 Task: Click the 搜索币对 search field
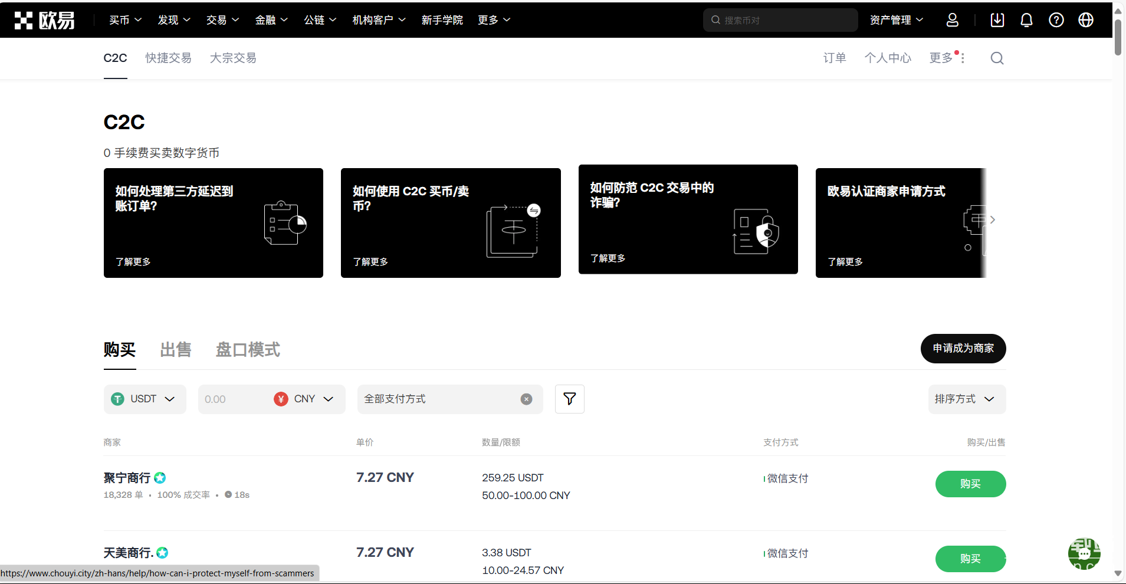click(x=780, y=20)
